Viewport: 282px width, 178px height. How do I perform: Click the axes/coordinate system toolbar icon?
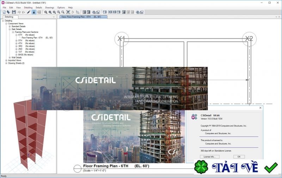click(x=78, y=12)
